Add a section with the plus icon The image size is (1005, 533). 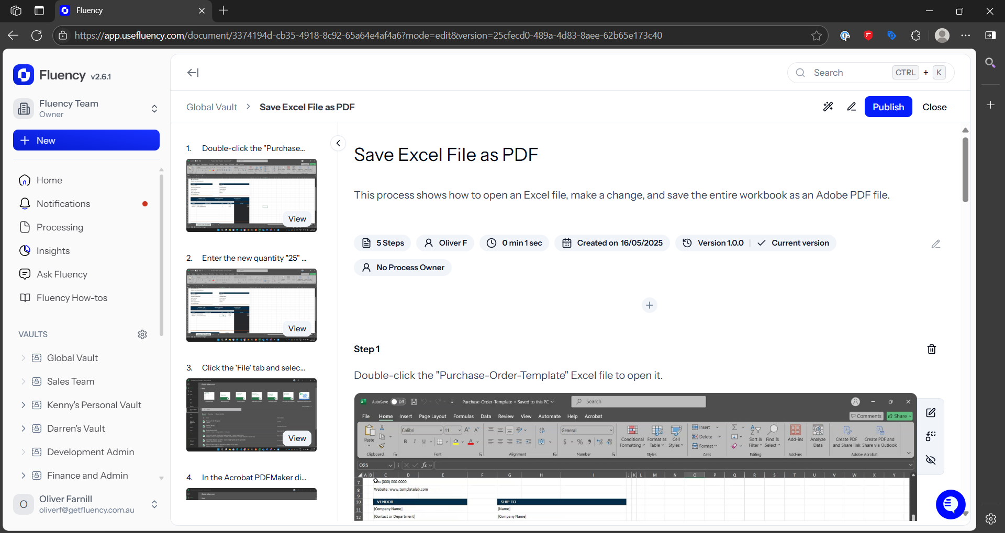pyautogui.click(x=650, y=305)
